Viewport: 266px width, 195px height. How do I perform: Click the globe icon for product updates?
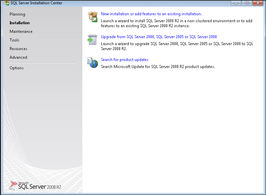coord(93,62)
